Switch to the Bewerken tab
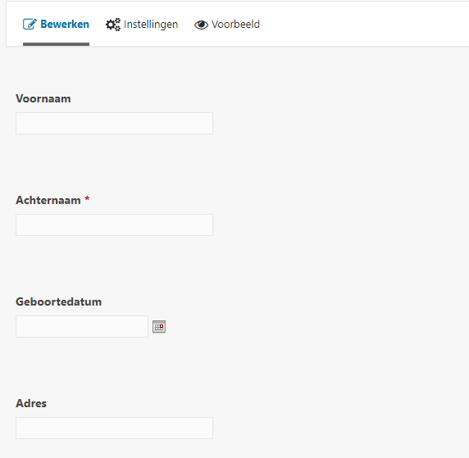The height and width of the screenshot is (458, 469). click(56, 25)
